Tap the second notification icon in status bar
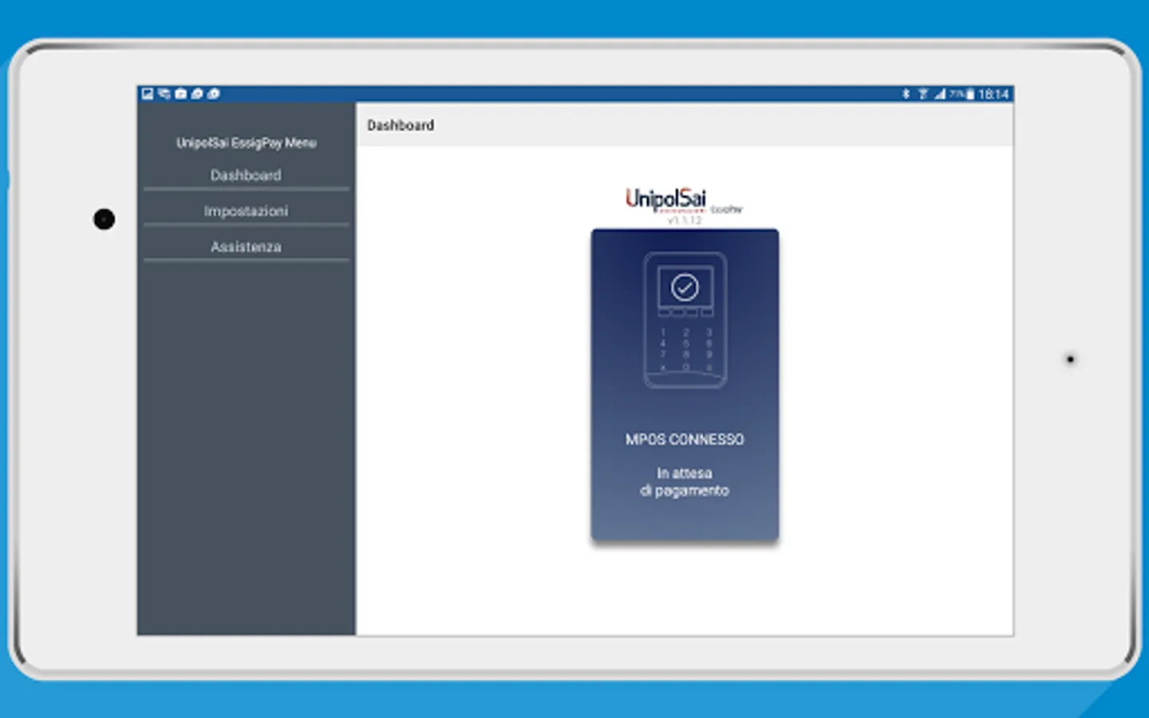The height and width of the screenshot is (718, 1149). [x=164, y=93]
